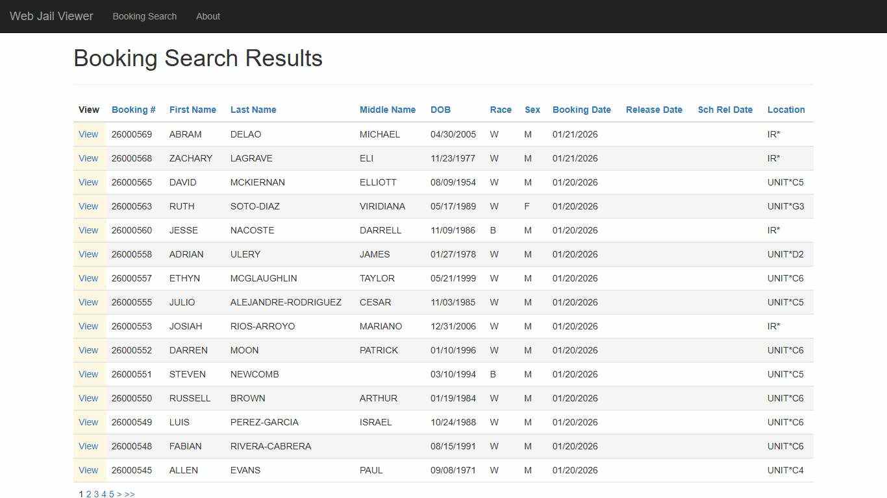Open the About page
The width and height of the screenshot is (887, 498).
click(x=208, y=16)
